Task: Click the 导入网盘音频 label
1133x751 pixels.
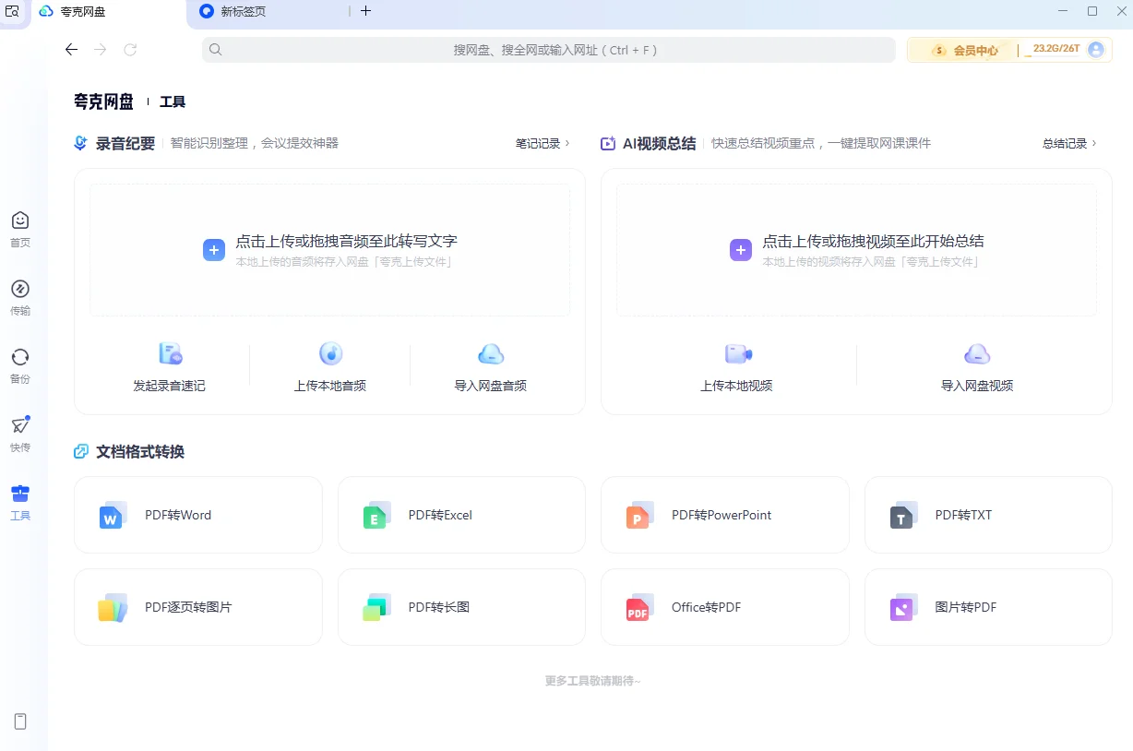Action: (491, 386)
